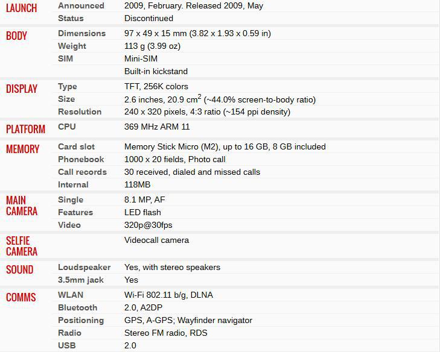Select the SIM label link
The width and height of the screenshot is (440, 352).
65,58
